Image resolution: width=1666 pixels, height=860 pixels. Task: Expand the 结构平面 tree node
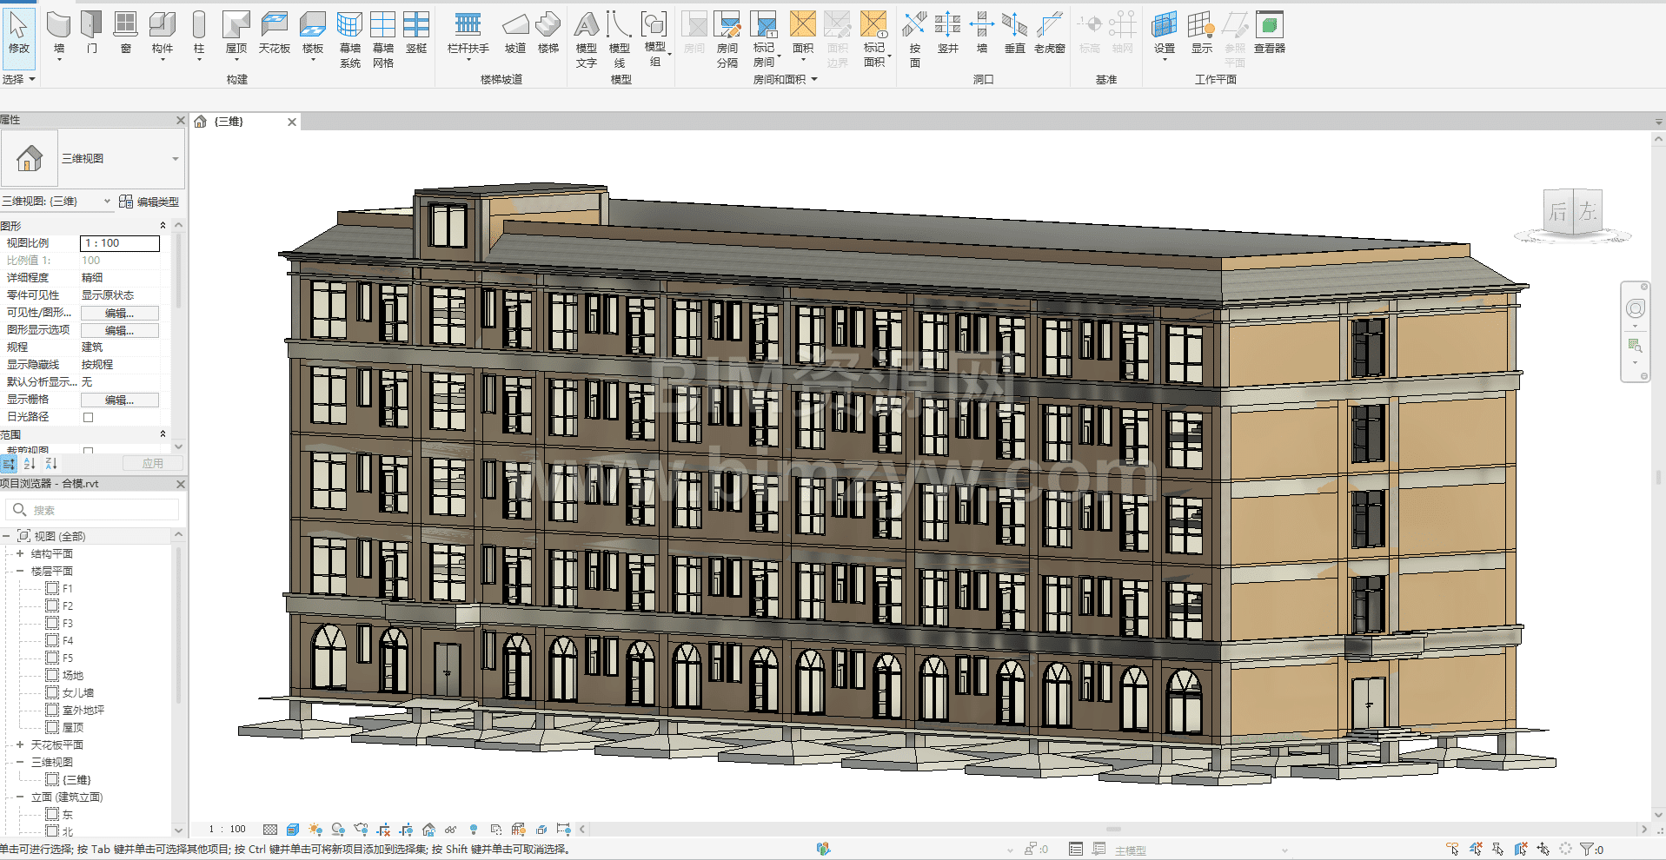(x=20, y=553)
